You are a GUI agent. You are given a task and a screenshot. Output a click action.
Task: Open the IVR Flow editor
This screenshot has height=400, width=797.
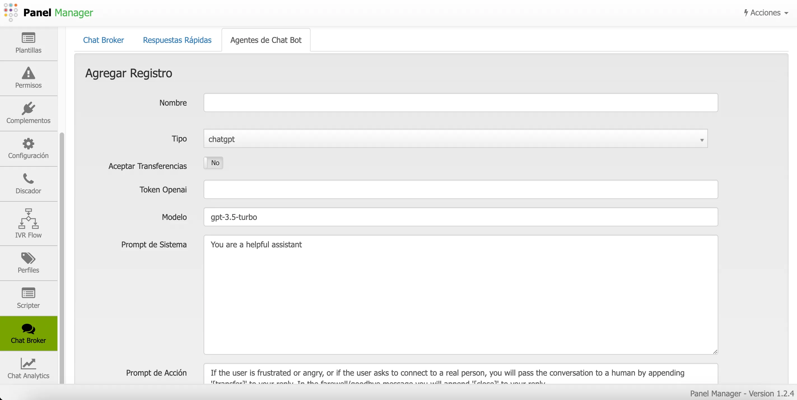pos(28,223)
